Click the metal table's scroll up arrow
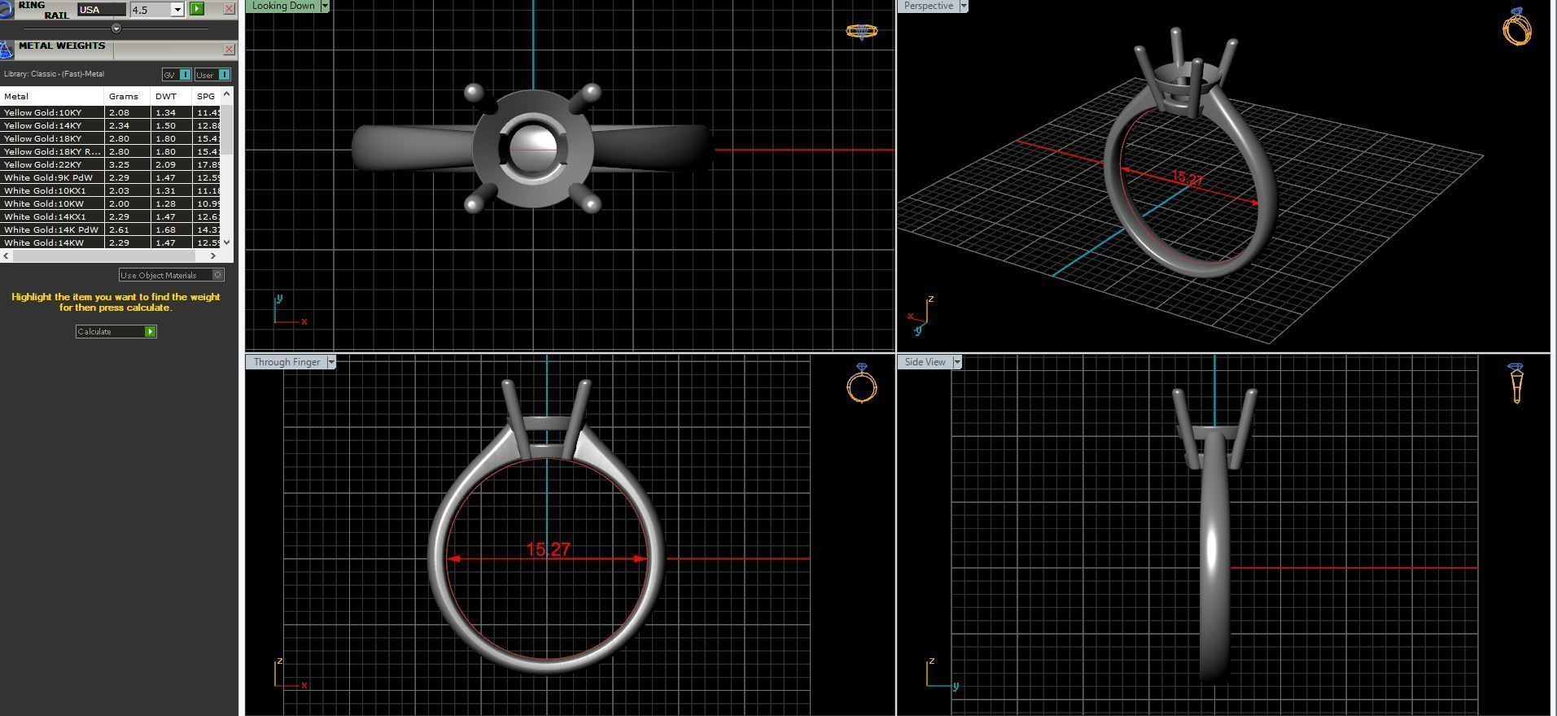Screen dimensions: 1557x716 pyautogui.click(x=227, y=94)
